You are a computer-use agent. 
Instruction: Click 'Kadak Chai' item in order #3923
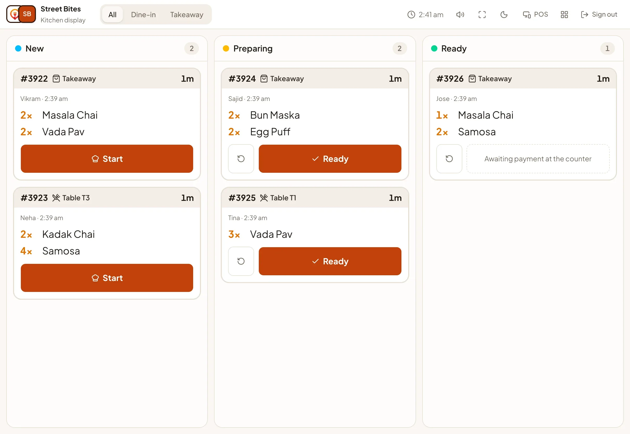pyautogui.click(x=68, y=234)
